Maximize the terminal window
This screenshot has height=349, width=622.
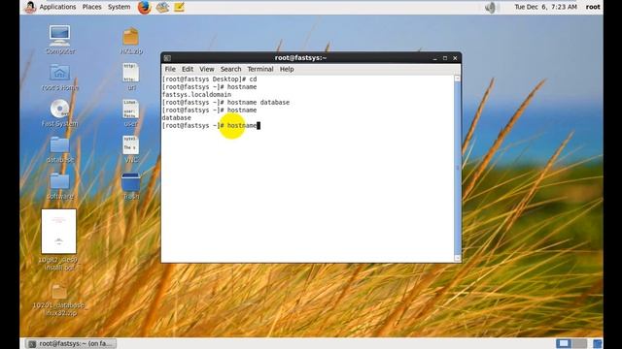(x=445, y=58)
